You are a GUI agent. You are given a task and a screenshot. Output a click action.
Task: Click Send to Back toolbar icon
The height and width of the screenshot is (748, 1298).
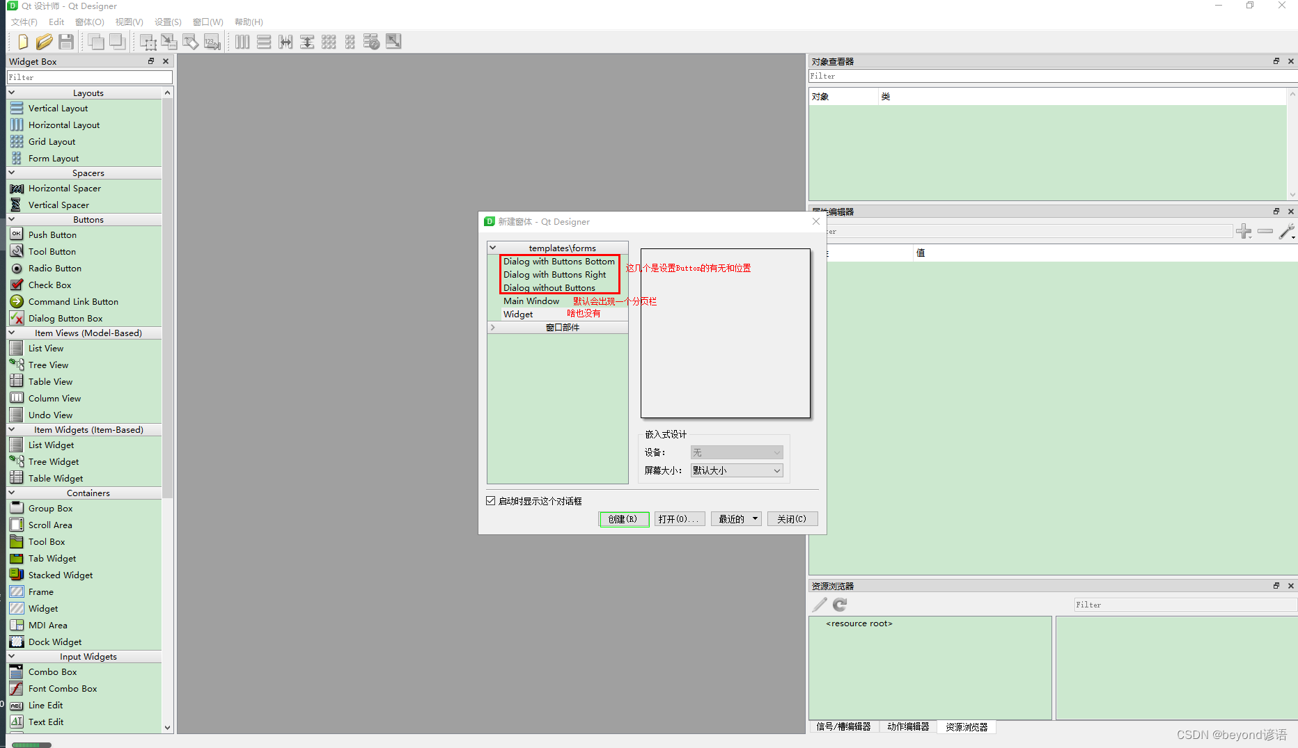point(118,42)
